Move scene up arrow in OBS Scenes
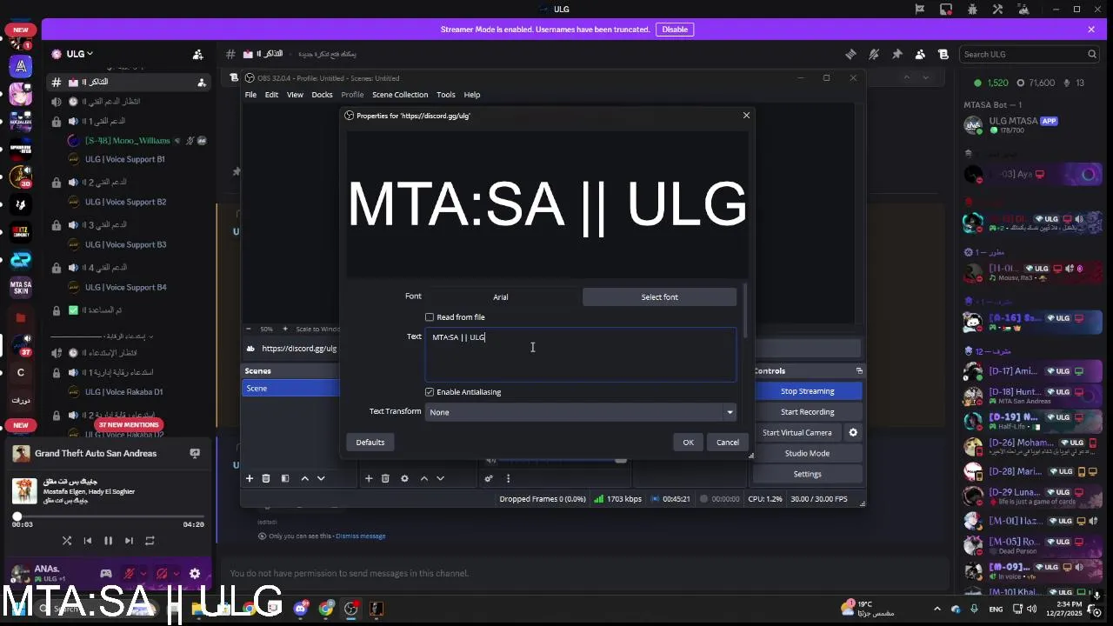 point(304,478)
